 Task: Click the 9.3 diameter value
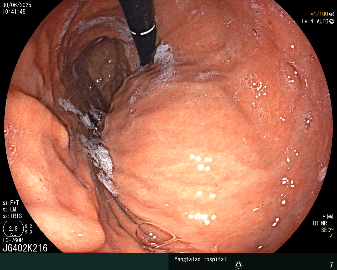pos(28,232)
